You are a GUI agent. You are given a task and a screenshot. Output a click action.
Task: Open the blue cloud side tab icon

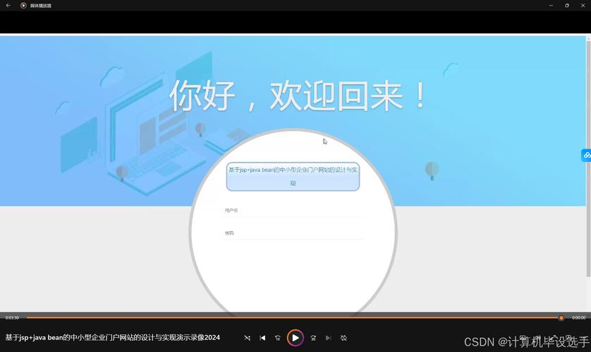click(587, 156)
